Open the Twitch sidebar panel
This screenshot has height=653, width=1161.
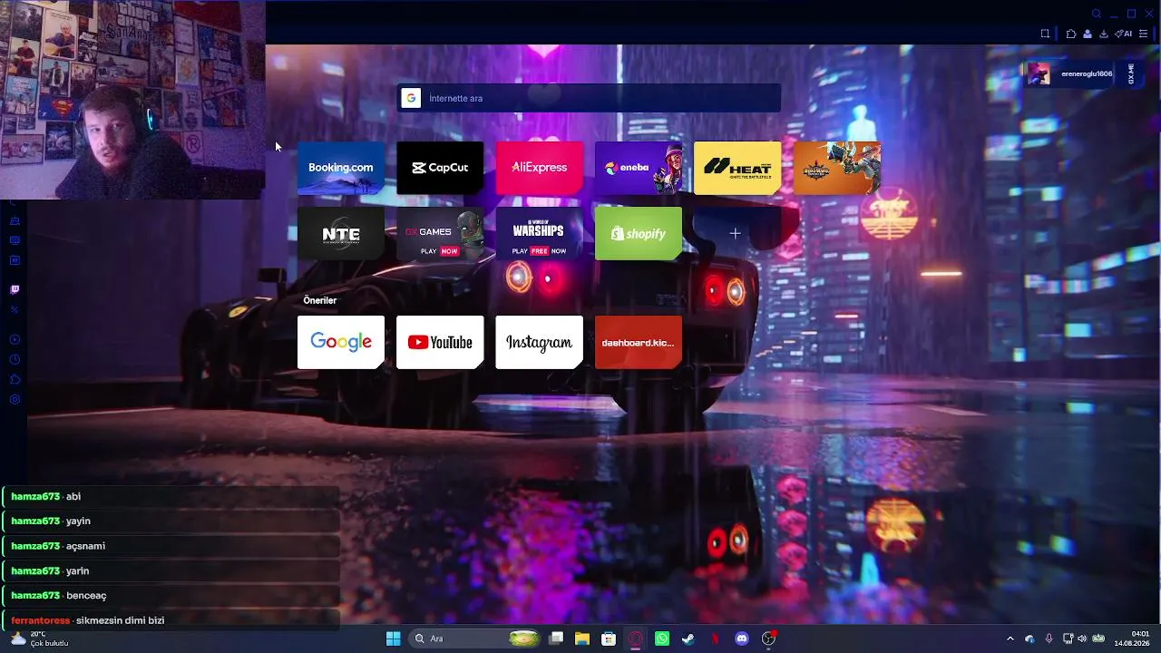(x=15, y=290)
